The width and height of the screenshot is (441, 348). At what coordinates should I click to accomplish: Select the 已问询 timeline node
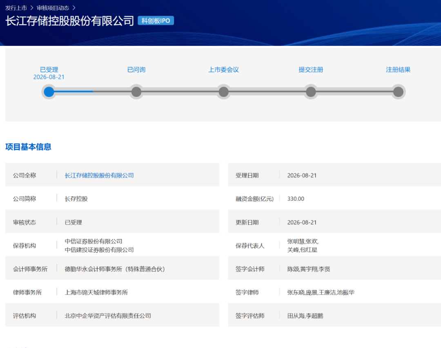(136, 92)
